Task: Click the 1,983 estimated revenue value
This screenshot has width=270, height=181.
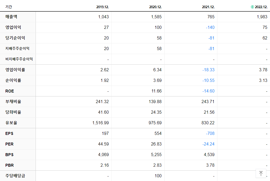Action: tap(262, 17)
